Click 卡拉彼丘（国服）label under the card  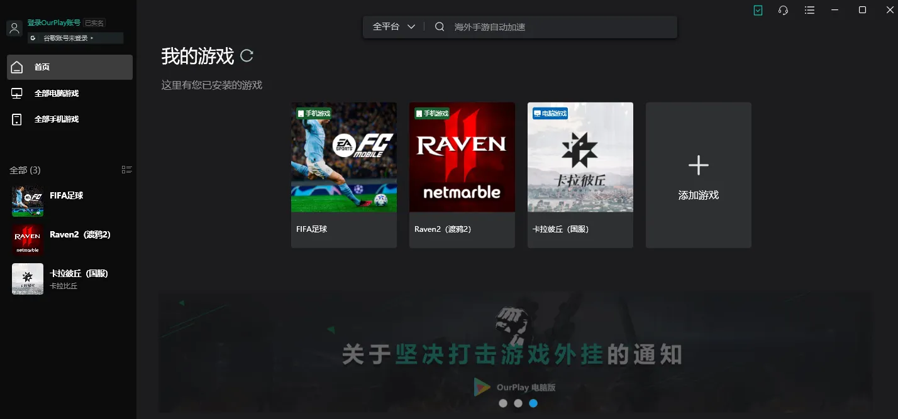coord(561,229)
